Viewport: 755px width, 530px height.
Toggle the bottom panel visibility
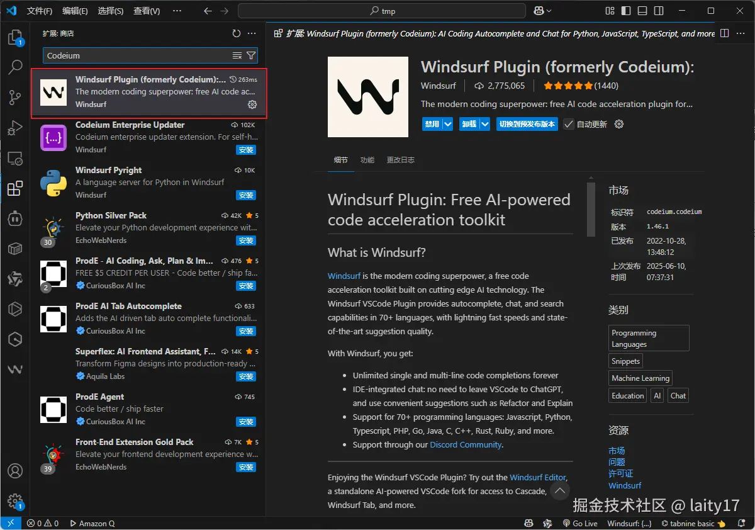coord(642,11)
